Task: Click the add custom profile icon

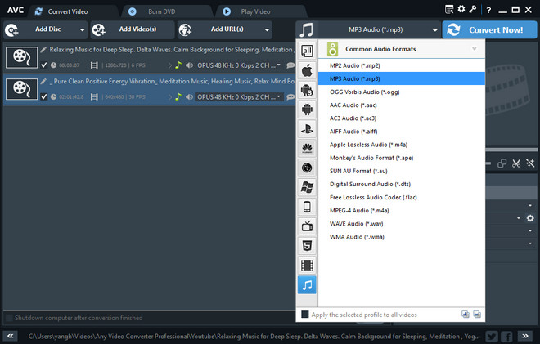Action: click(466, 314)
